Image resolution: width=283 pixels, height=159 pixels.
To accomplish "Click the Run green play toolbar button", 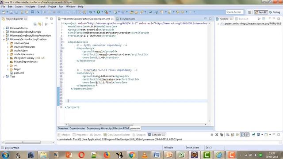I will (x=98, y=12).
